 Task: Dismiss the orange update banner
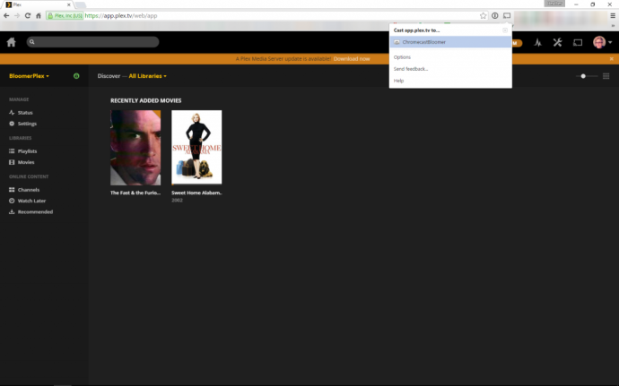[611, 58]
